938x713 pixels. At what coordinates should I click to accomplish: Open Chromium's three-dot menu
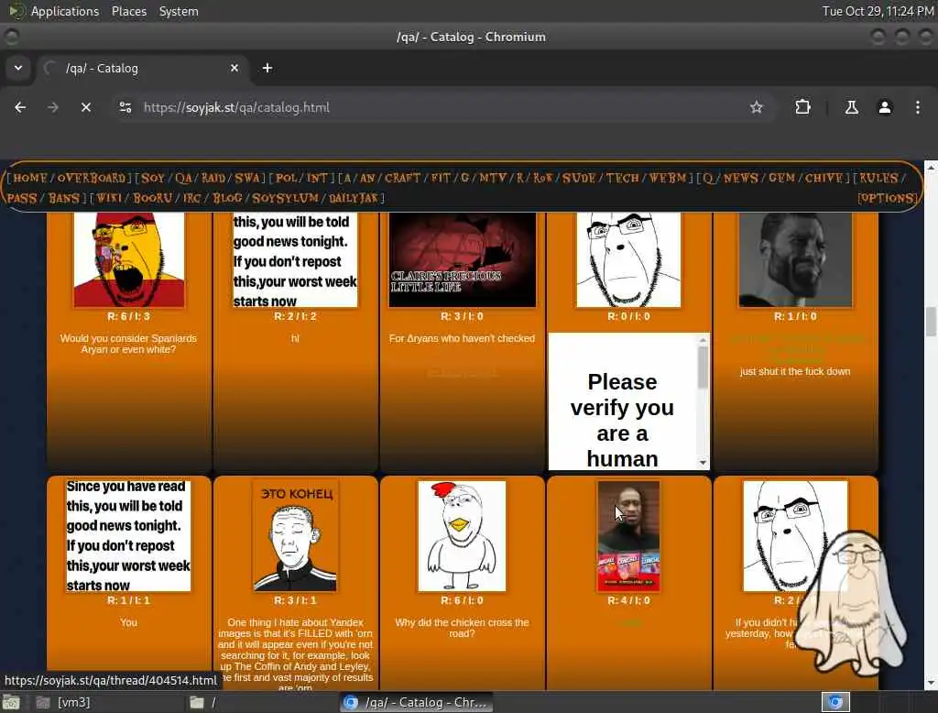click(917, 107)
